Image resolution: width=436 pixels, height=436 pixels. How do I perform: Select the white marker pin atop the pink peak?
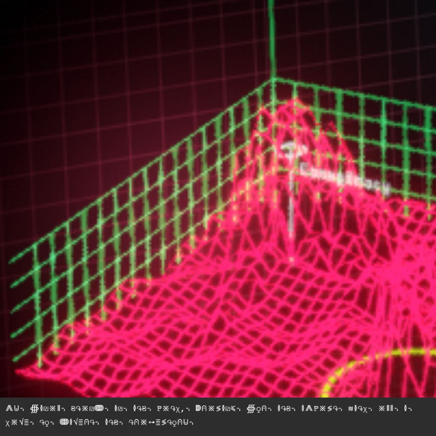pos(291,201)
